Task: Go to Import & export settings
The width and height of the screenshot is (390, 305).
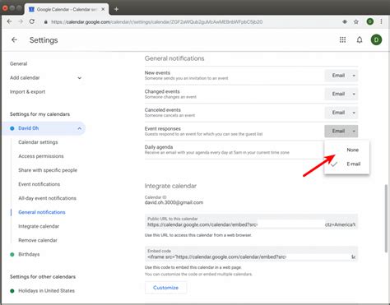Action: (x=27, y=92)
